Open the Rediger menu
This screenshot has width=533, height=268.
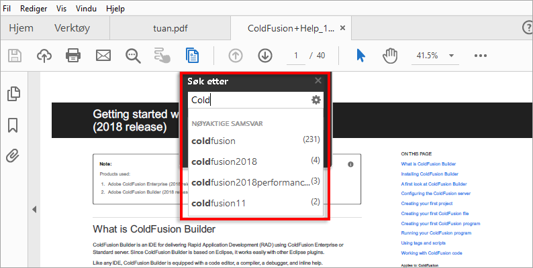point(34,9)
